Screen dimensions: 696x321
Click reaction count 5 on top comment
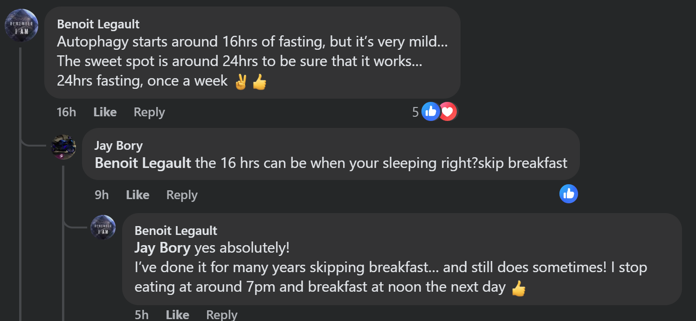[x=415, y=112]
